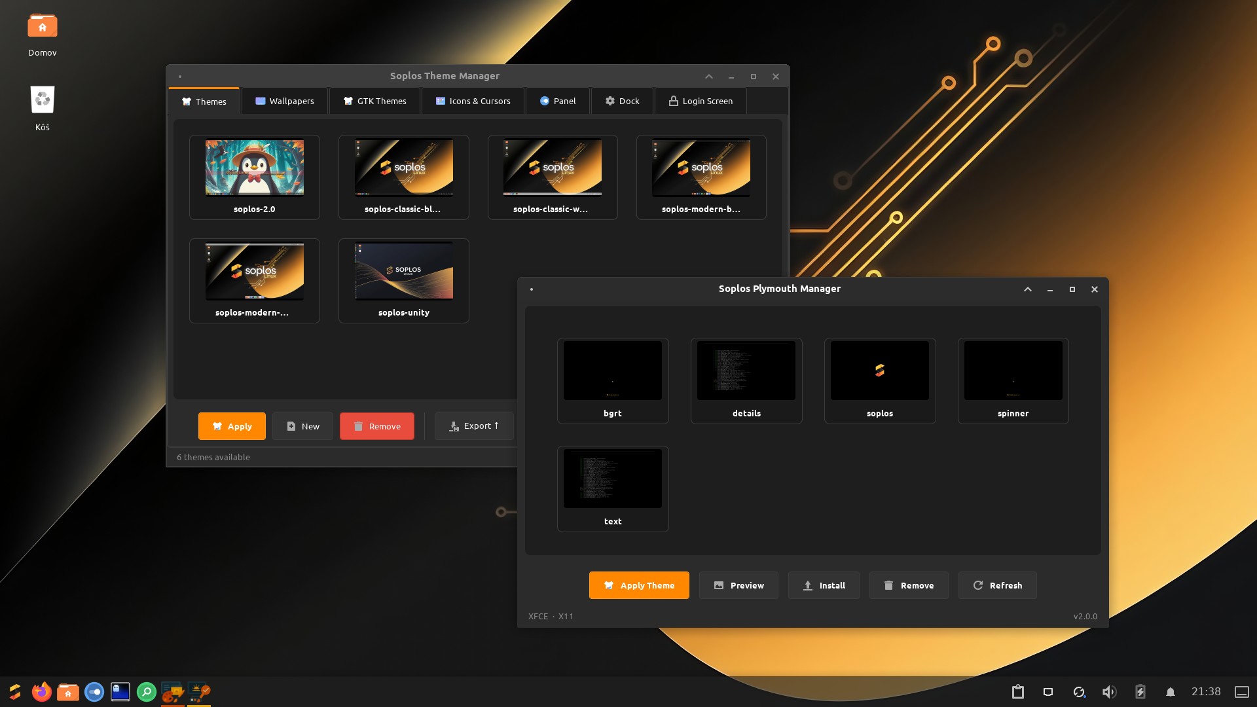Export the theme in Theme Manager
This screenshot has width=1257, height=707.
pos(474,426)
